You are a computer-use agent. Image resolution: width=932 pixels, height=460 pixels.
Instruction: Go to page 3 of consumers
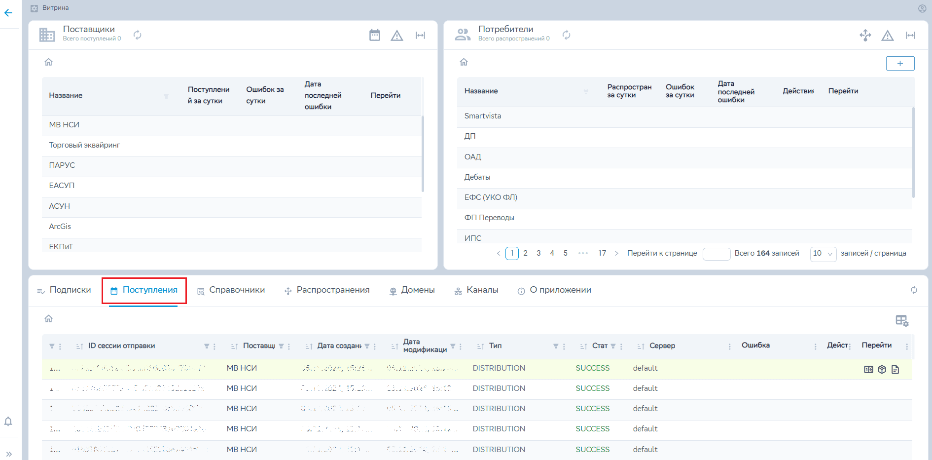click(x=538, y=253)
